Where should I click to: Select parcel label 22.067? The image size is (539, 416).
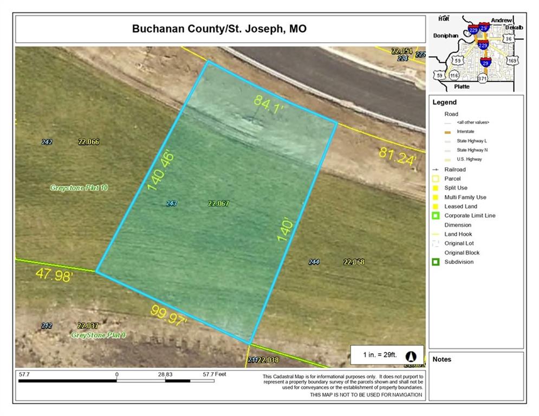click(x=218, y=204)
